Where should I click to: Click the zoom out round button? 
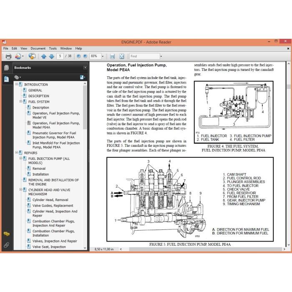78,56
